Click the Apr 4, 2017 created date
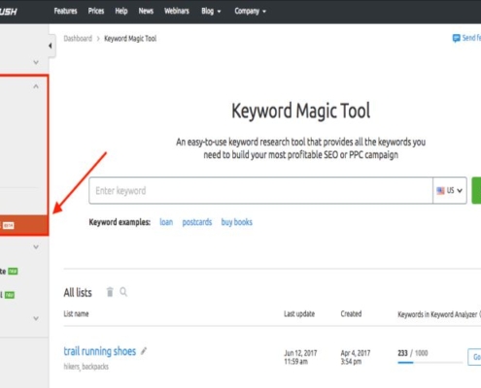This screenshot has width=481, height=388. 356,357
